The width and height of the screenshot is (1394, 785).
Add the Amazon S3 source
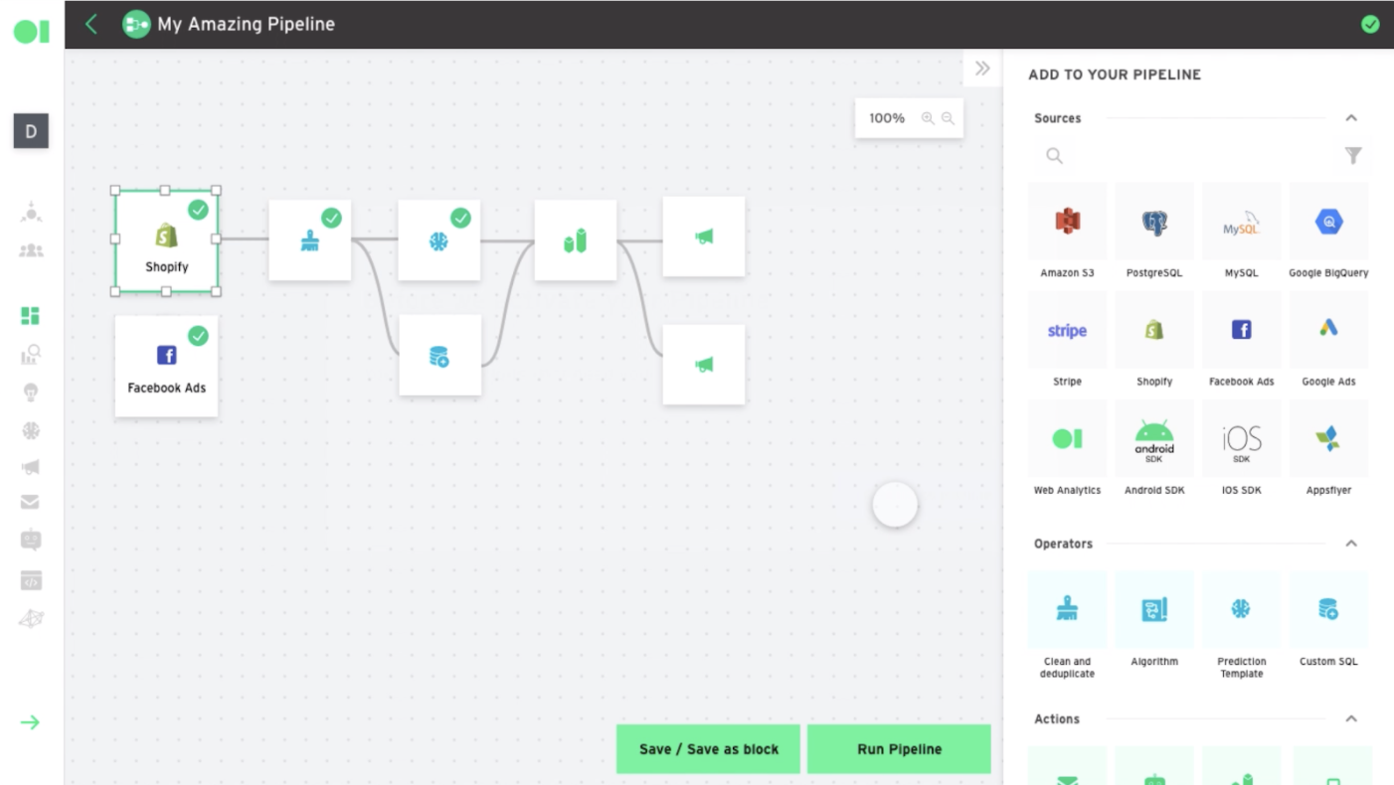tap(1067, 222)
